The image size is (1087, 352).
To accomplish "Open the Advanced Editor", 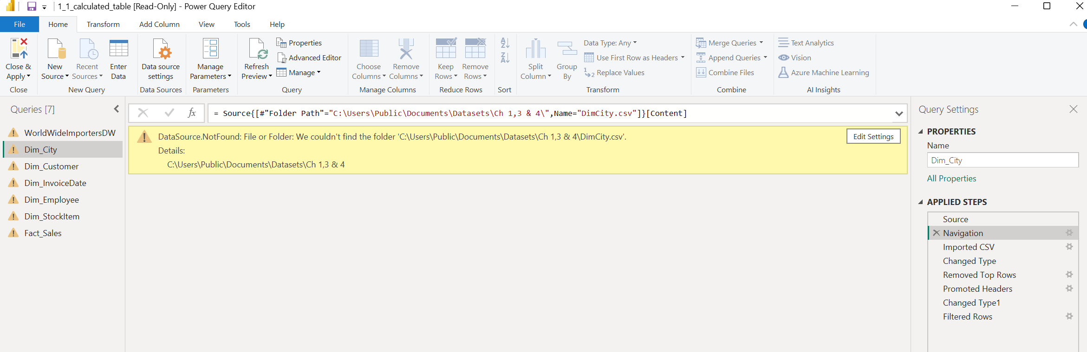I will [309, 58].
